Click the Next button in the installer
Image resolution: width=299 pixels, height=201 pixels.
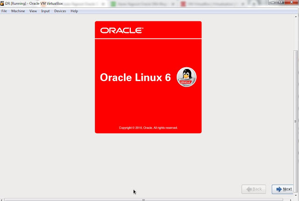tap(283, 189)
